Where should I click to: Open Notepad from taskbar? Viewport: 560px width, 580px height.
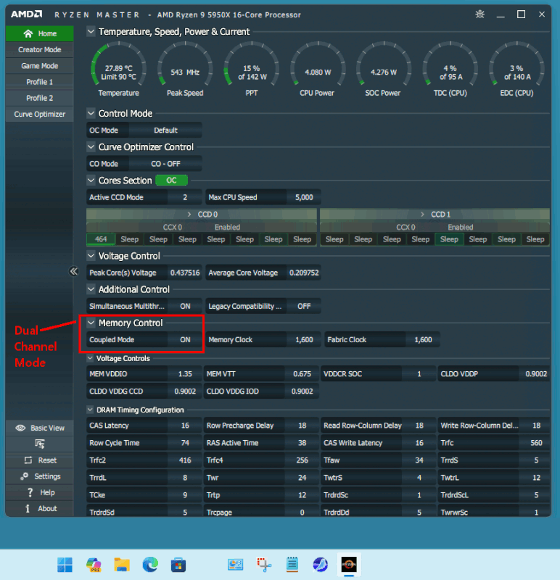(292, 565)
